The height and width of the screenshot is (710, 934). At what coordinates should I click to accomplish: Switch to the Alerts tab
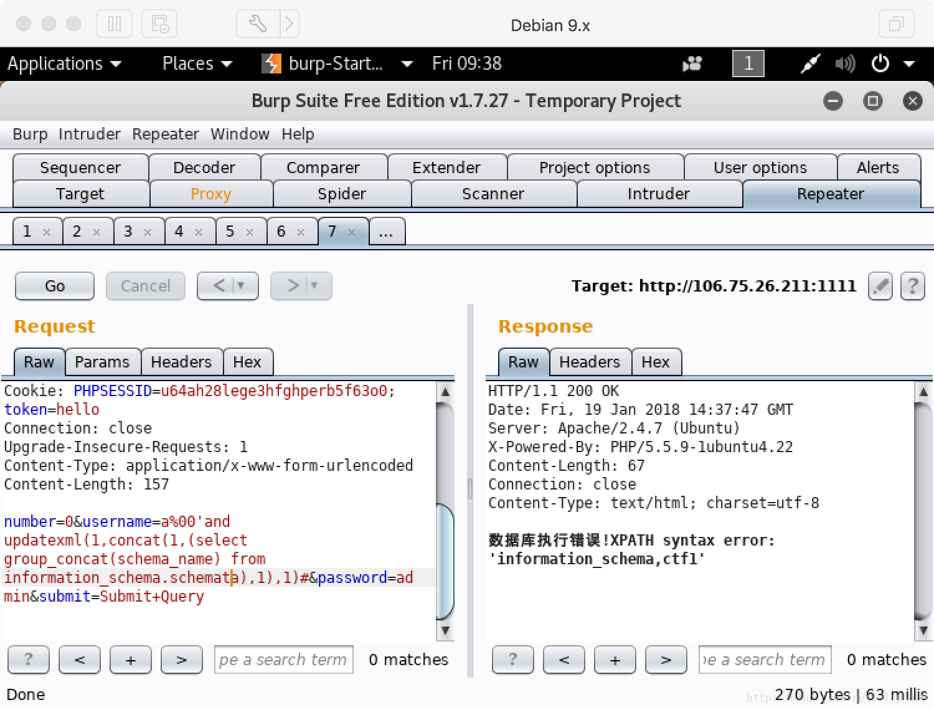878,168
